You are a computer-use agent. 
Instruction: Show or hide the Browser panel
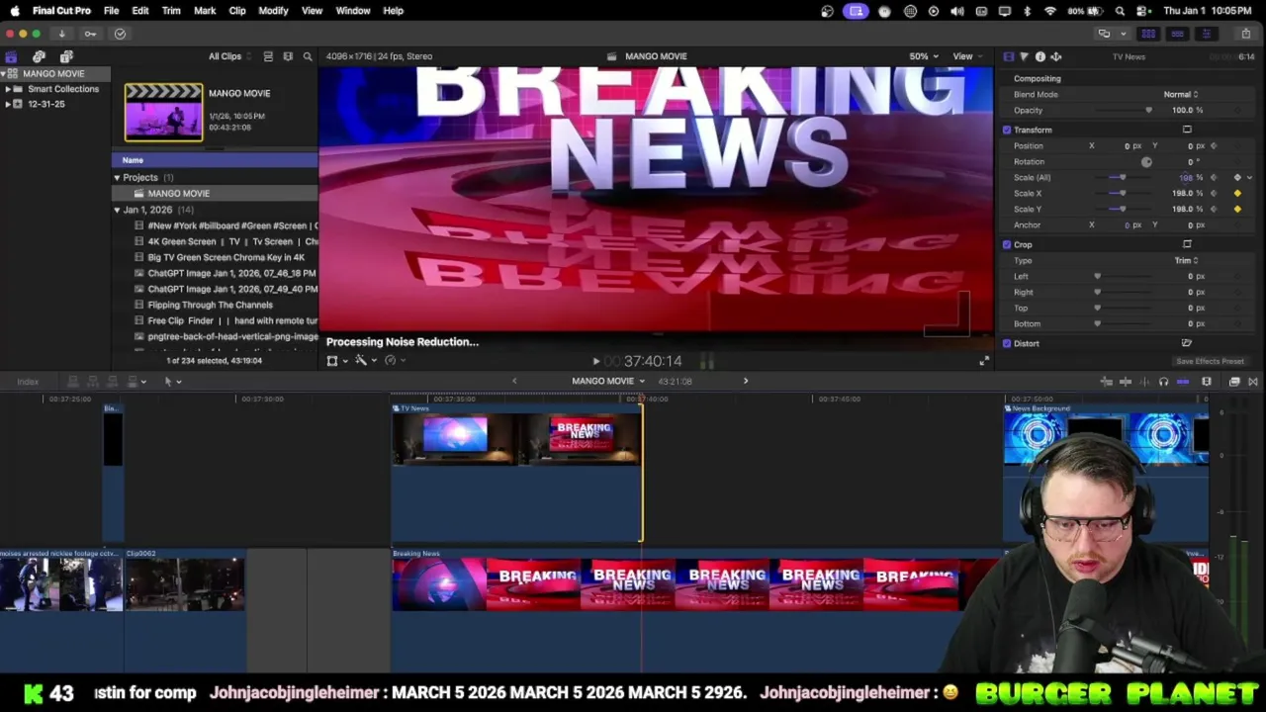(1148, 34)
